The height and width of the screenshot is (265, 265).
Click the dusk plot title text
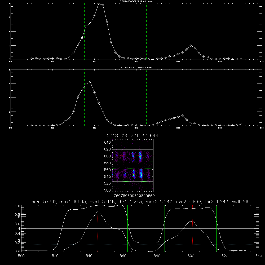136,68
